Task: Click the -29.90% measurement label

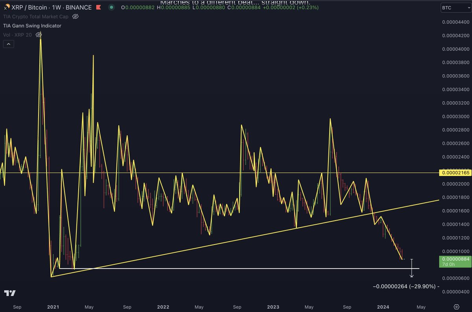Action: pyautogui.click(x=405, y=287)
